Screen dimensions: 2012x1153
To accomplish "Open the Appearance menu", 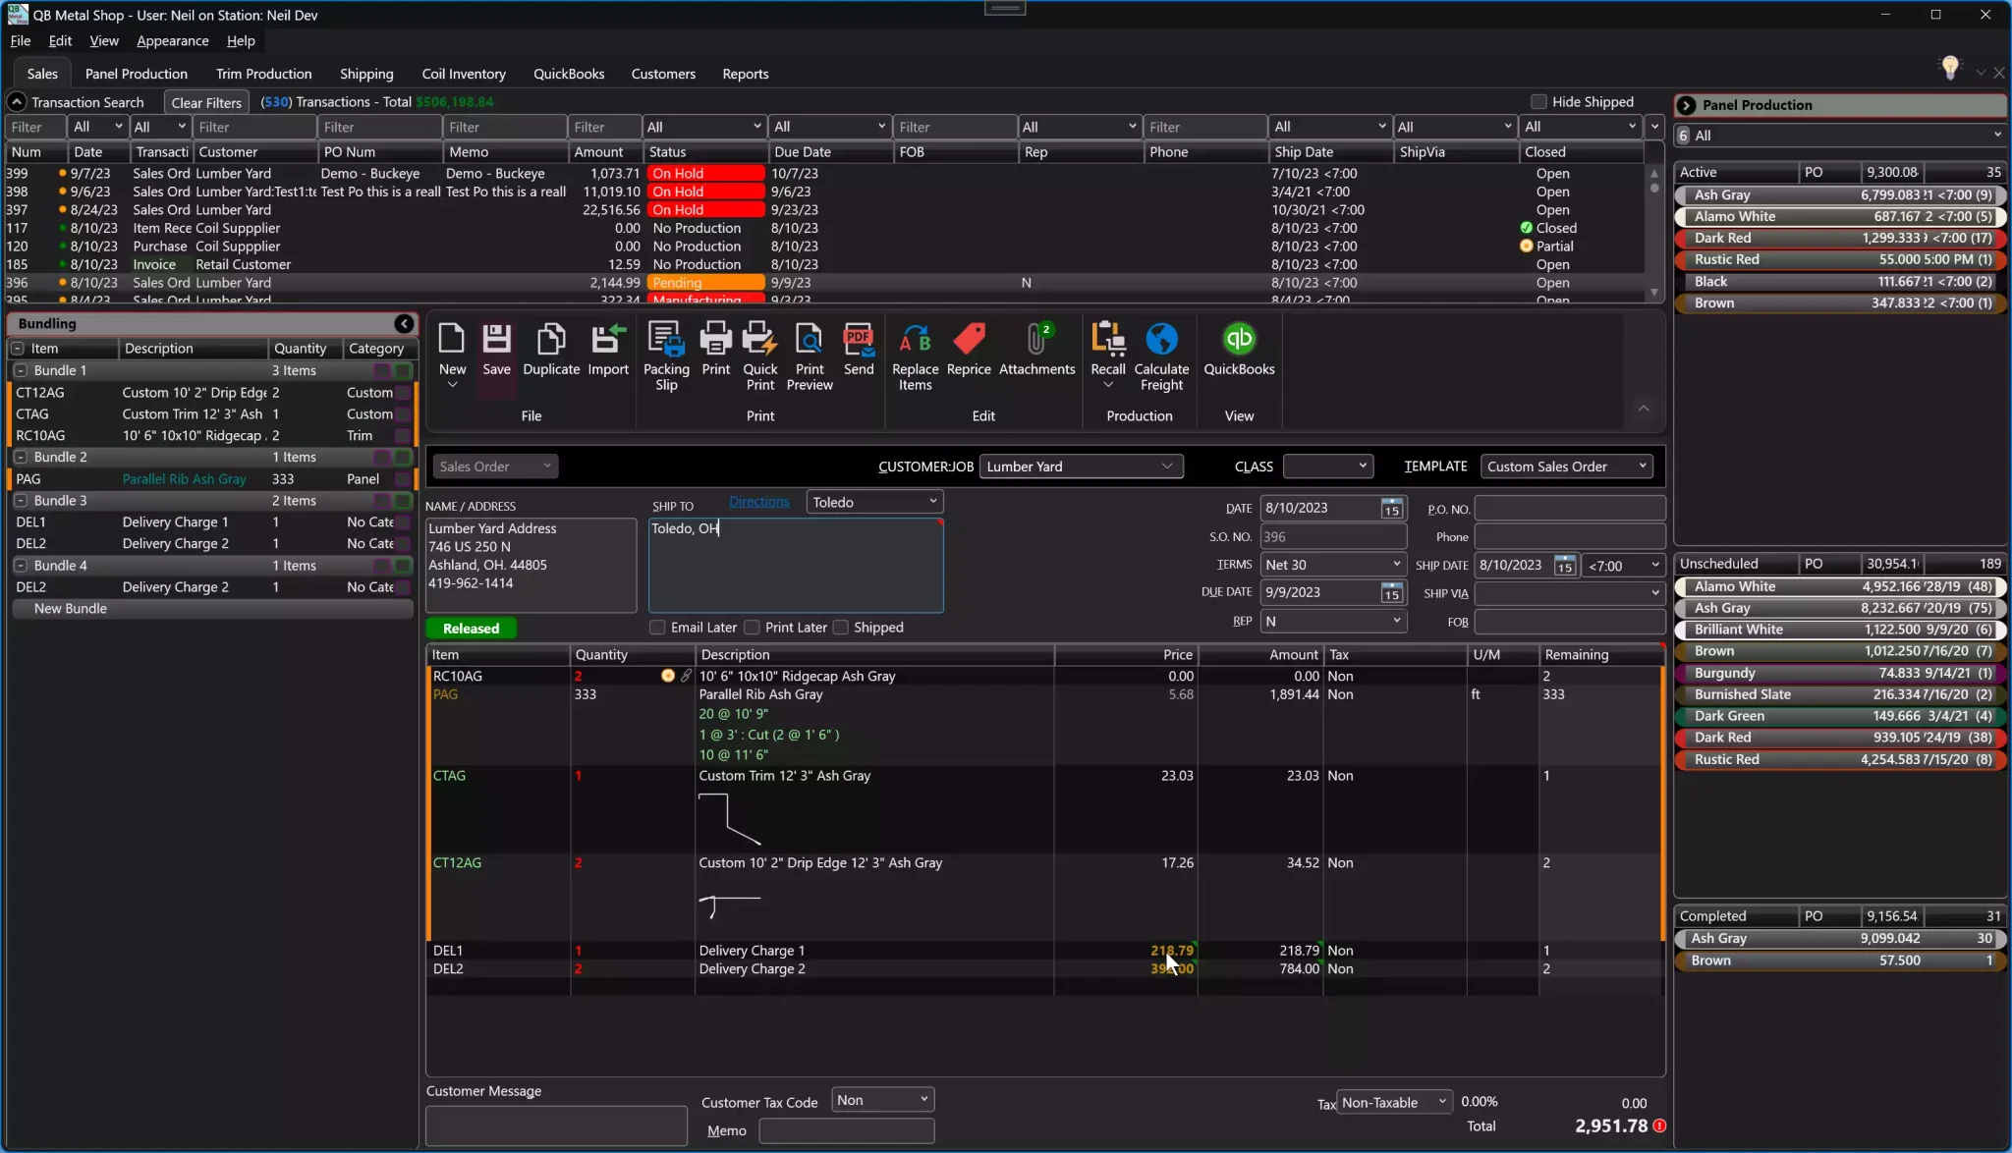I will [x=172, y=41].
